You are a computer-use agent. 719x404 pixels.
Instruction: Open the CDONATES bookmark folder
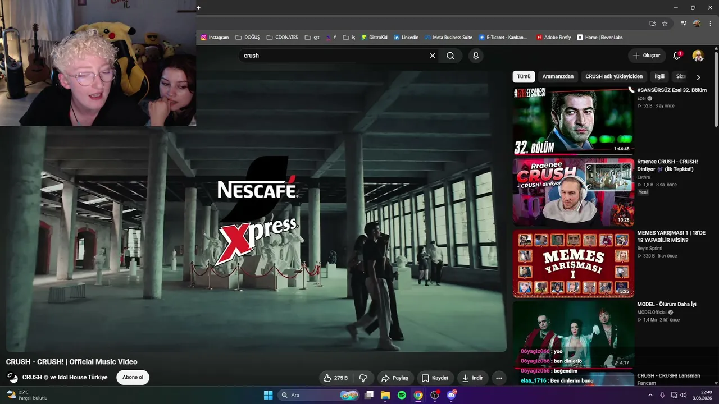pos(282,38)
